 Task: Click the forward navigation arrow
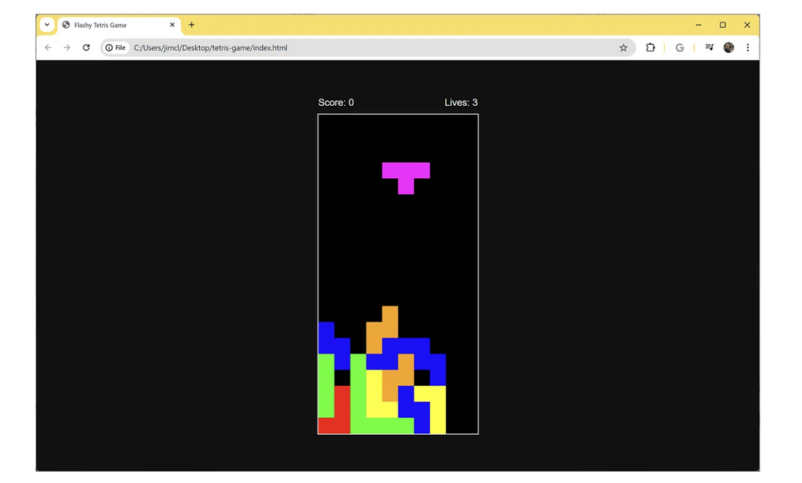point(67,48)
